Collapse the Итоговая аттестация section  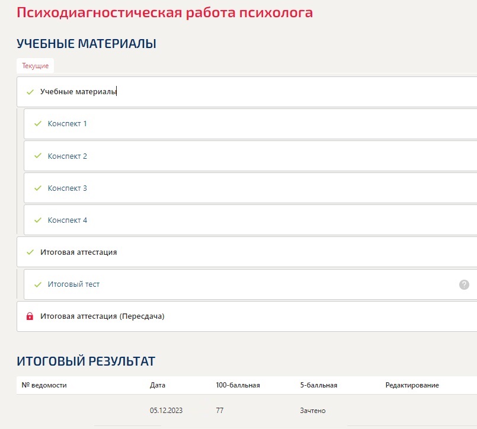tap(78, 252)
